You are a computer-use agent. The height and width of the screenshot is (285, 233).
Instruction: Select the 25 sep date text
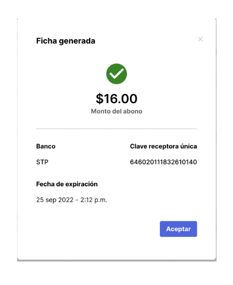point(46,200)
